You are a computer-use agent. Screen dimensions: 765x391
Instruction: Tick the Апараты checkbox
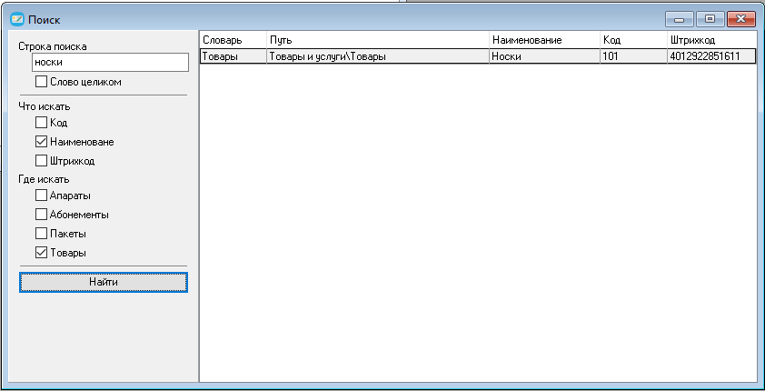pos(42,195)
